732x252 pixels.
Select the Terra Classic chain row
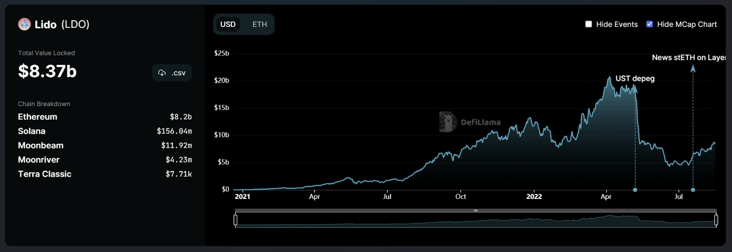click(105, 174)
